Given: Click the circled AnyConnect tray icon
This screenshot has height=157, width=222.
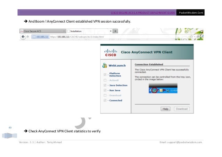Looking at the screenshot, I should (x=154, y=90).
